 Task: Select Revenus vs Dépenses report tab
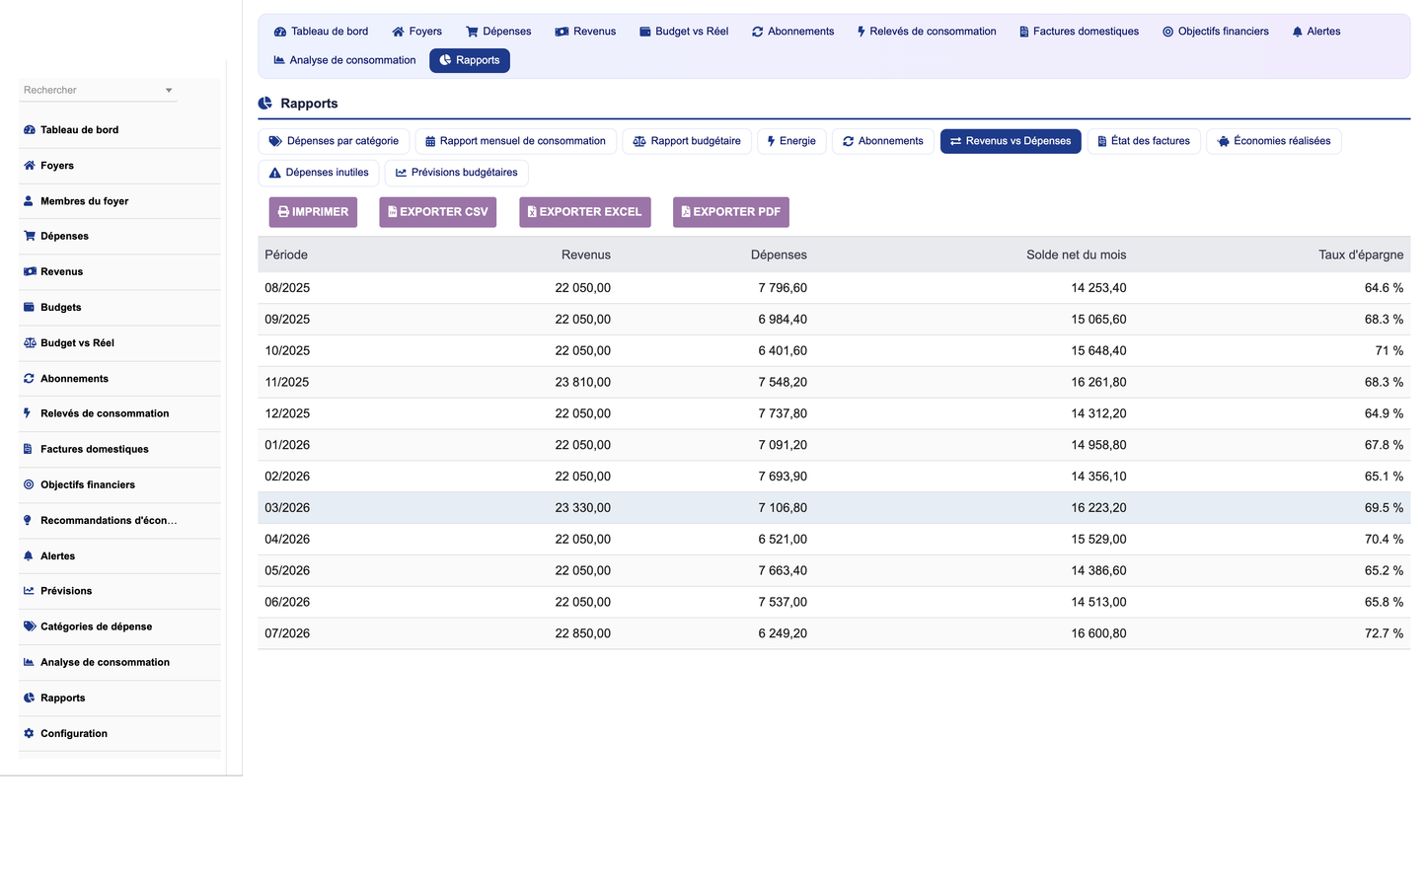[x=1011, y=141]
